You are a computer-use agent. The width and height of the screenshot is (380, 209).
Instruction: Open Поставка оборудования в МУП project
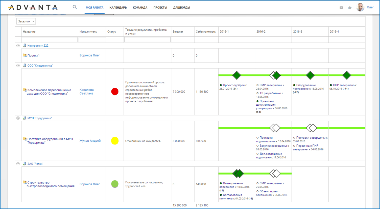(x=50, y=141)
